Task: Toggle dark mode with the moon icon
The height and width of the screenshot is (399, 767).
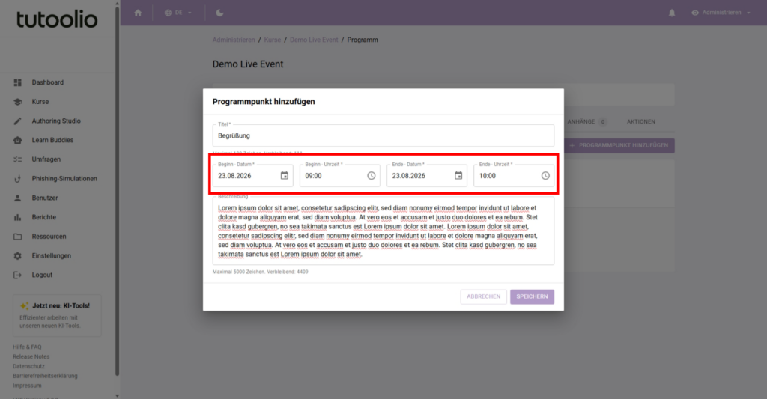Action: click(219, 13)
